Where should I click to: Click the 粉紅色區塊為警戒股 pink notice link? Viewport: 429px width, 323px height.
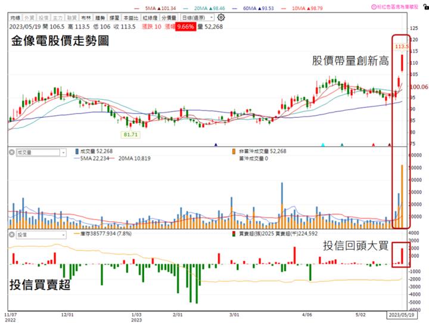tap(397, 7)
